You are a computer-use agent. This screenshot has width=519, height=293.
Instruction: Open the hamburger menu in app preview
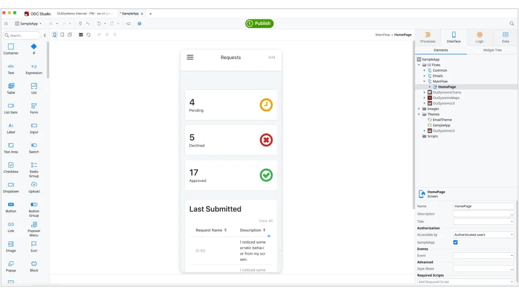(x=190, y=57)
